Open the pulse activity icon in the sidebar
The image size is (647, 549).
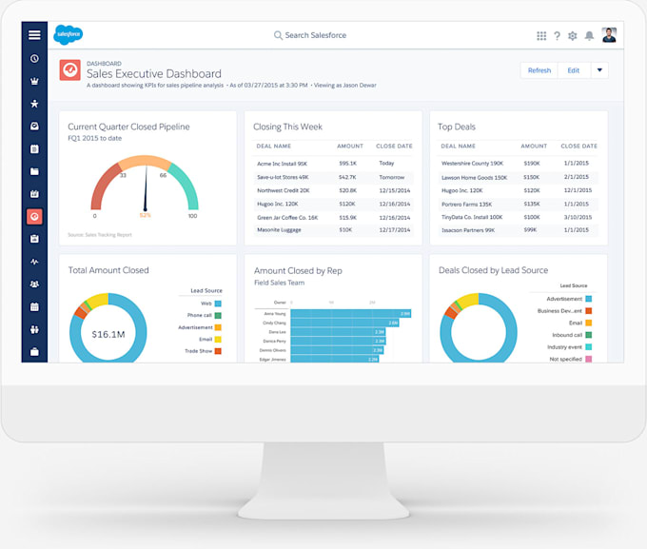click(x=34, y=262)
